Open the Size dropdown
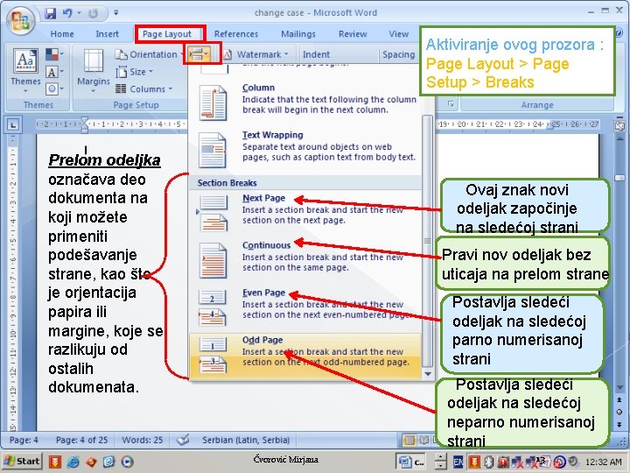The image size is (630, 473). pyautogui.click(x=135, y=72)
